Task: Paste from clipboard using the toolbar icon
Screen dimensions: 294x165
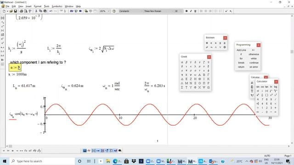Action: click(45, 11)
